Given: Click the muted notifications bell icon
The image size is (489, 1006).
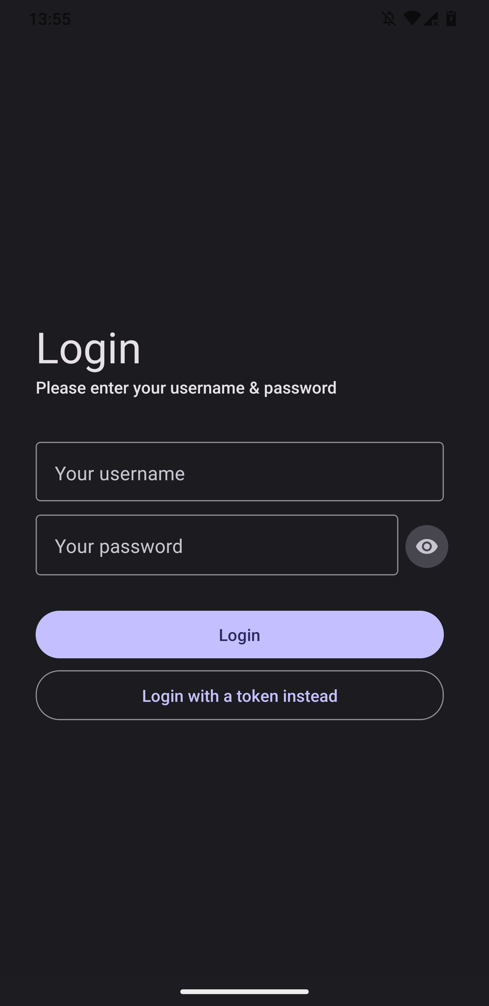Looking at the screenshot, I should coord(389,18).
